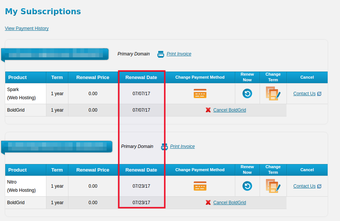The image size is (340, 221).
Task: Click the credit card icon for Spark hosting
Action: tap(200, 93)
